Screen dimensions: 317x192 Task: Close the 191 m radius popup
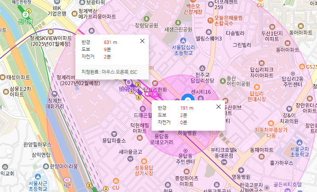(219, 107)
